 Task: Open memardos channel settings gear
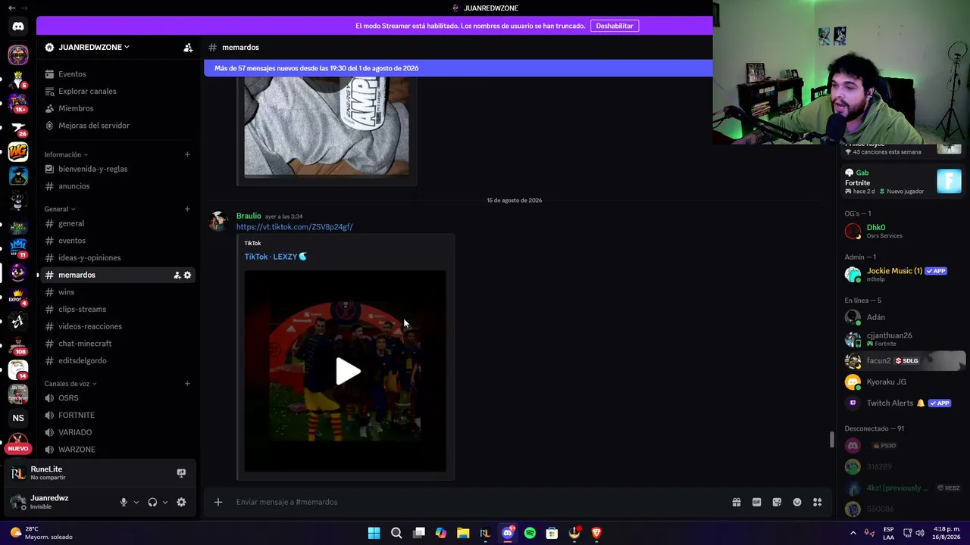tap(188, 276)
